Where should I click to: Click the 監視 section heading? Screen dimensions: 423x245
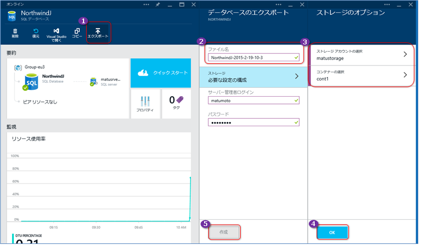pos(11,127)
